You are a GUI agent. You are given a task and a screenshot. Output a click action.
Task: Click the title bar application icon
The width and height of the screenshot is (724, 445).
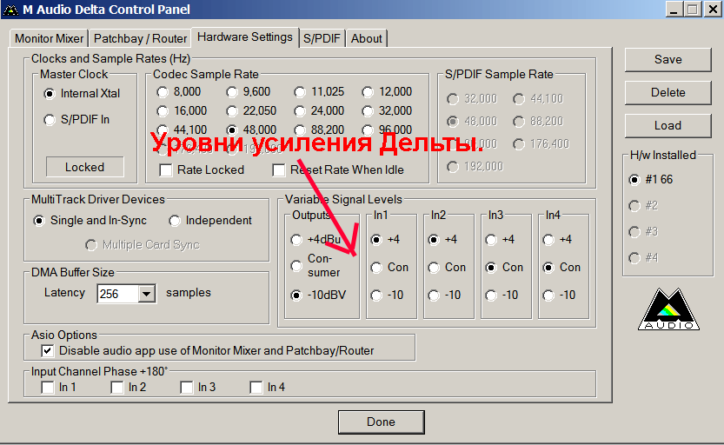[11, 10]
